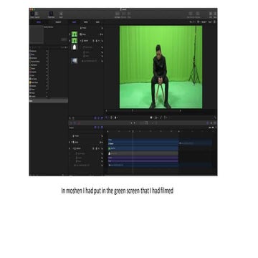Open the Library toolbar button at top-left
This screenshot has height=258, width=258.
[x=33, y=14]
